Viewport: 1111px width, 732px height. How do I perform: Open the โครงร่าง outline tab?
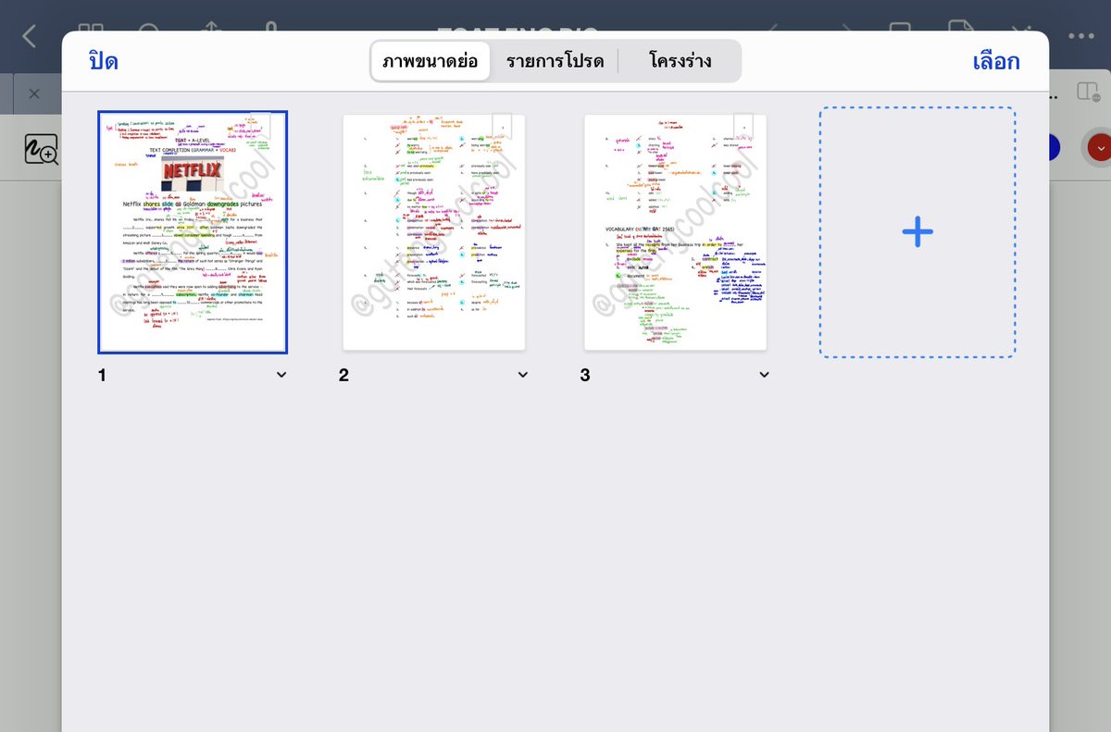680,62
